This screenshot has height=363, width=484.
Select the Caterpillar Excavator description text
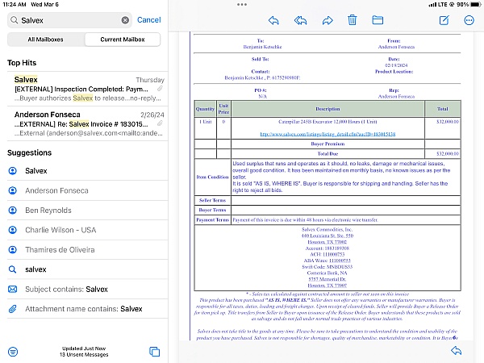(328, 122)
